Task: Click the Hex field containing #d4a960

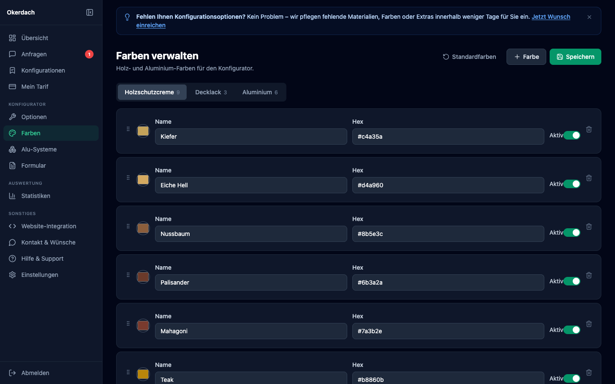Action: pyautogui.click(x=448, y=185)
